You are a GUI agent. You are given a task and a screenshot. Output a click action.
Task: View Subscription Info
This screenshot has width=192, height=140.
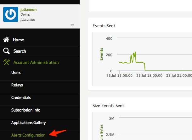pyautogui.click(x=26, y=110)
